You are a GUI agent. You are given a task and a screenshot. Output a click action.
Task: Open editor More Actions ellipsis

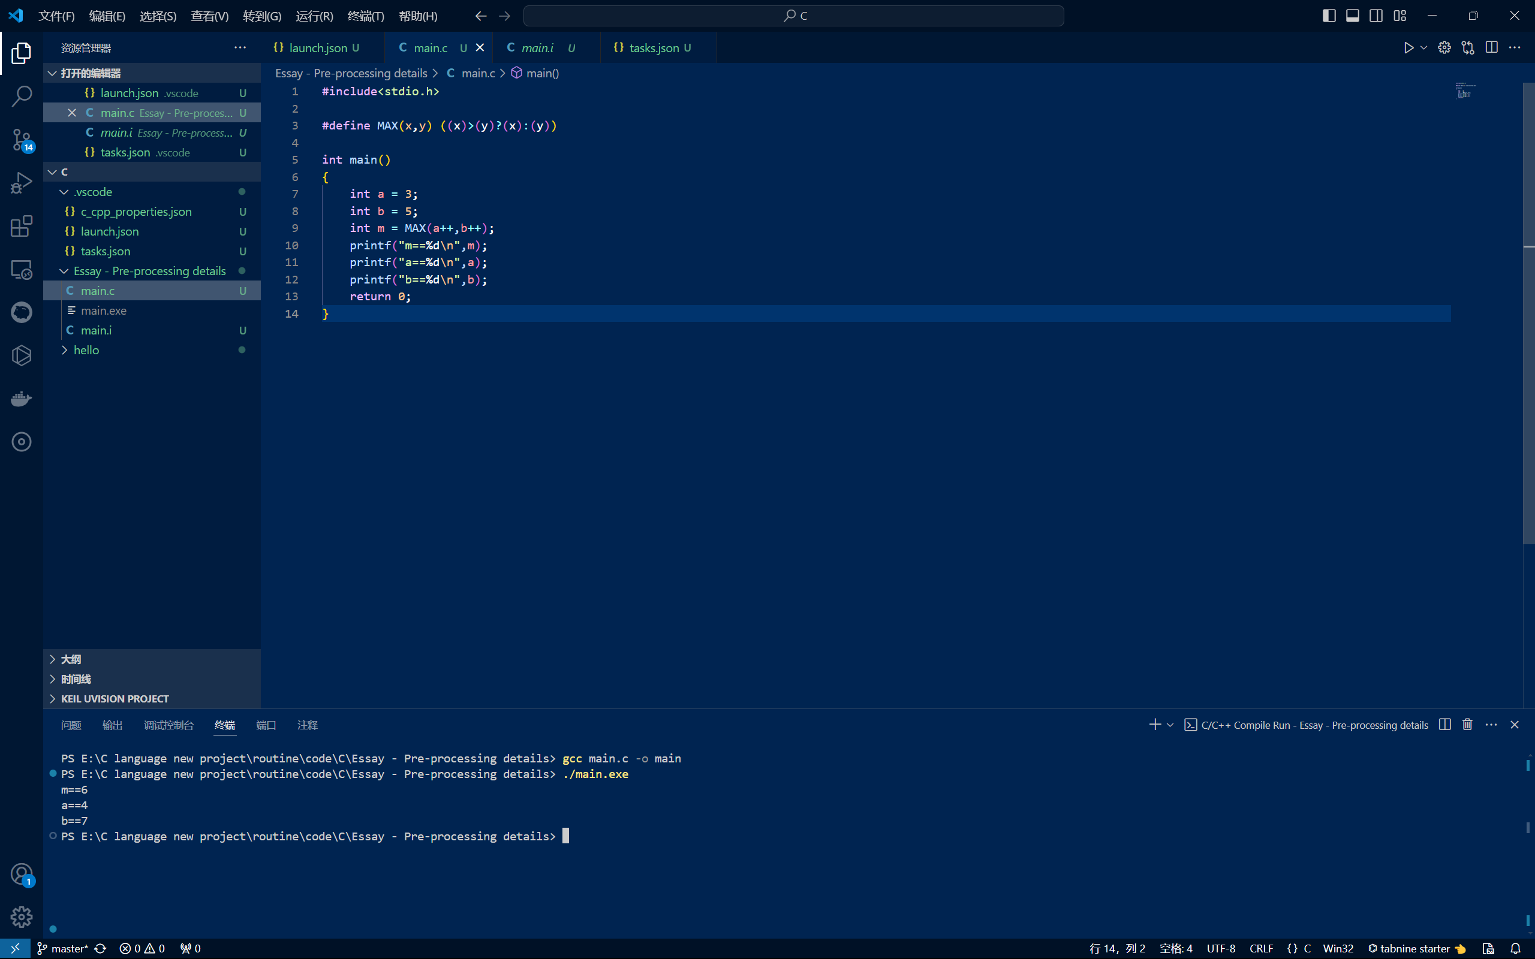coord(1515,48)
